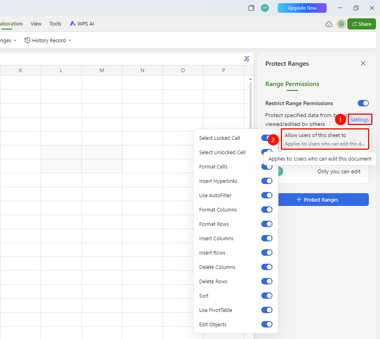The image size is (380, 339).
Task: Select column K header
Action: click(x=20, y=70)
